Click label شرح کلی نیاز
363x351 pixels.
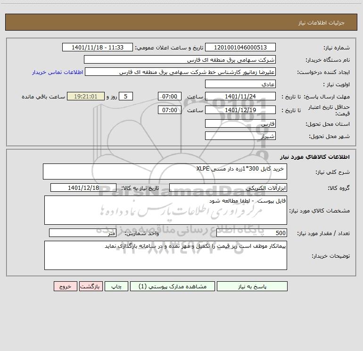(x=333, y=172)
